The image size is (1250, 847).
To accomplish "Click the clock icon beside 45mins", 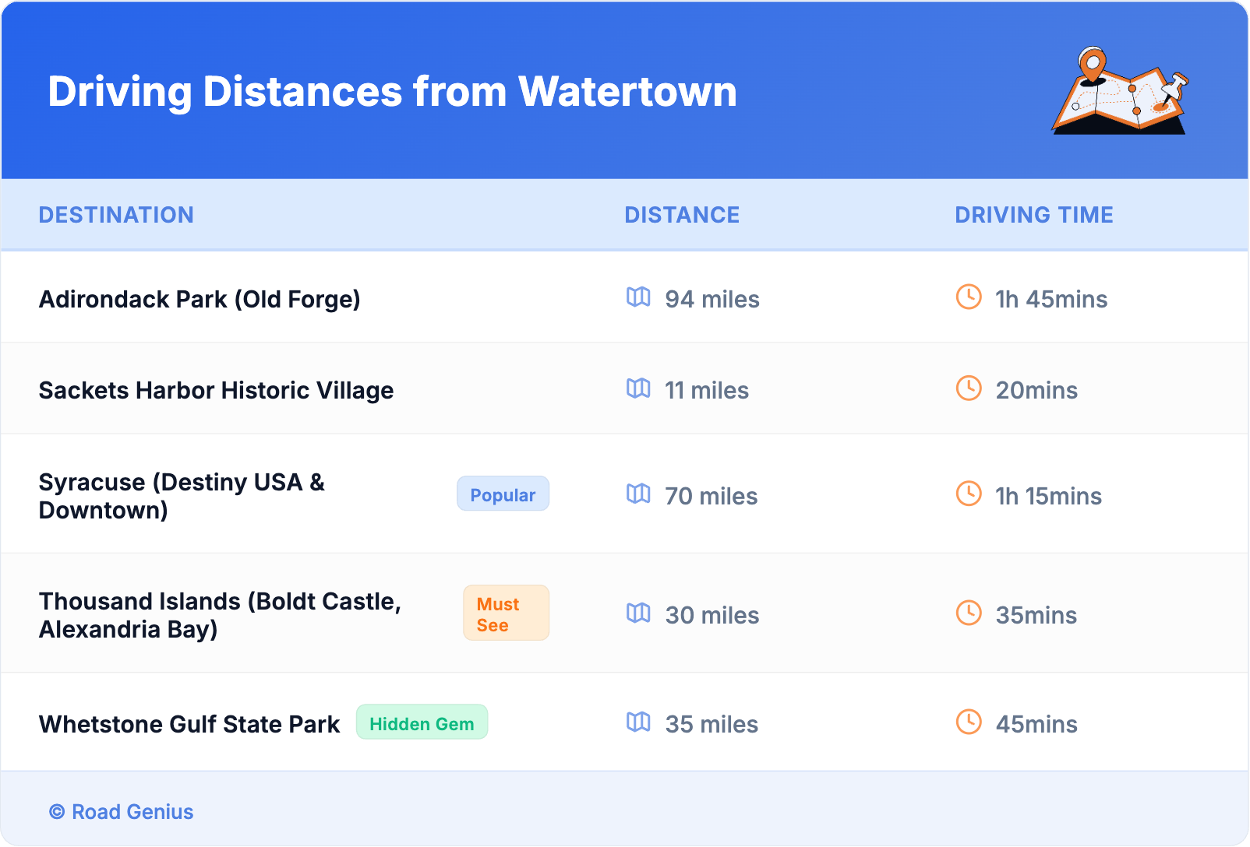I will tap(969, 722).
